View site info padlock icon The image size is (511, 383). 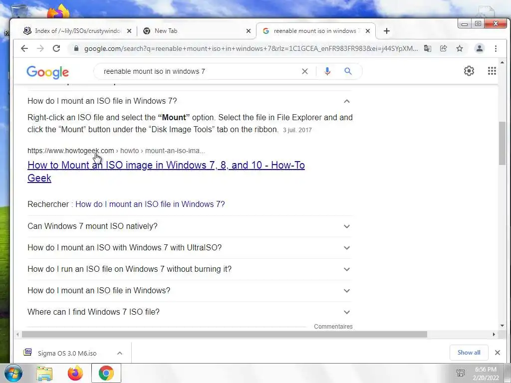76,48
